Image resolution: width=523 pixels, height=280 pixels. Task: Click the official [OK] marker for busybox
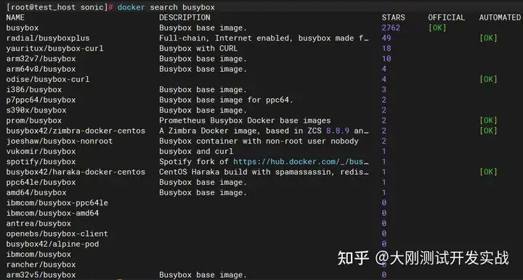[437, 28]
